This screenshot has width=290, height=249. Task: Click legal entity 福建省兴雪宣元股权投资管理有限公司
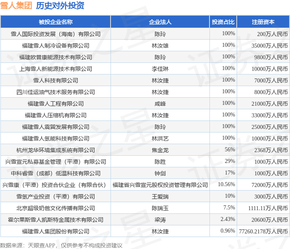(160, 185)
